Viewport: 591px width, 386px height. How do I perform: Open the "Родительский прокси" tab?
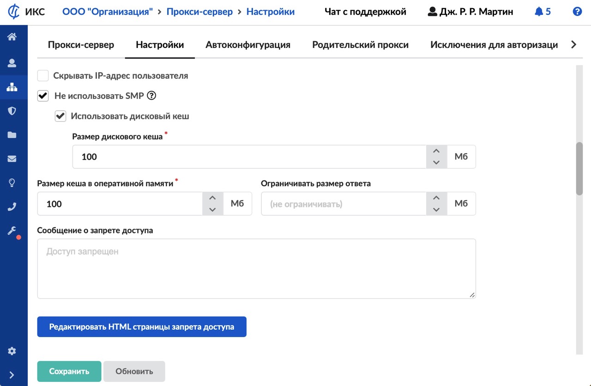coord(360,45)
